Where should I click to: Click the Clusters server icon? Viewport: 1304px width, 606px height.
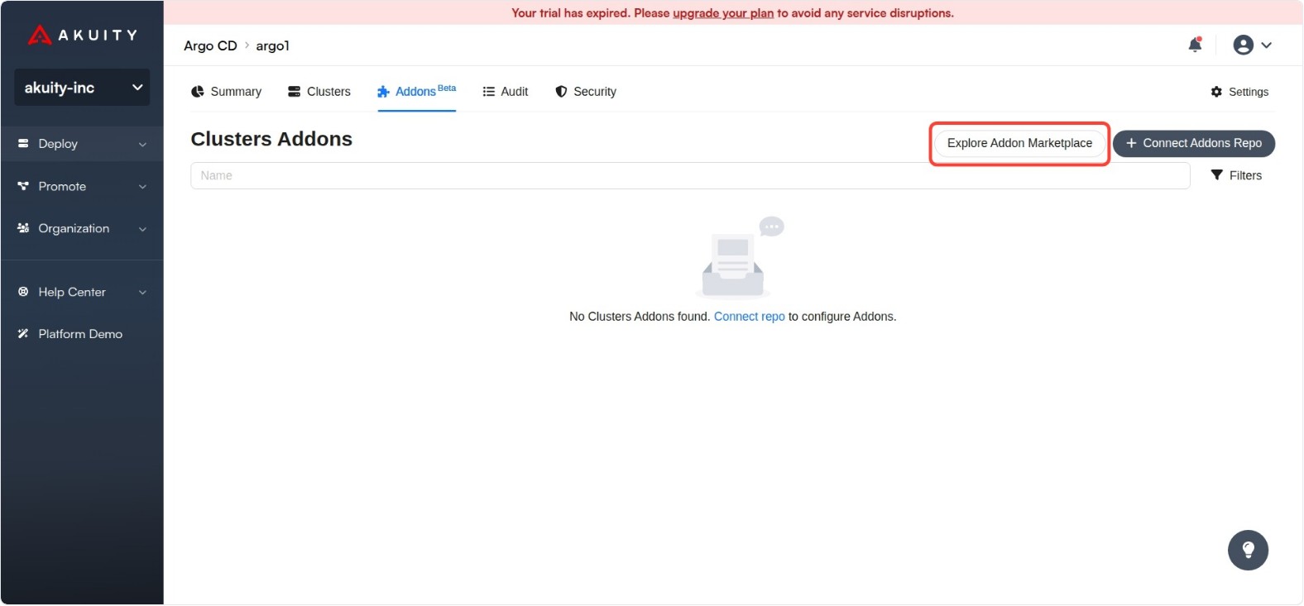(294, 92)
